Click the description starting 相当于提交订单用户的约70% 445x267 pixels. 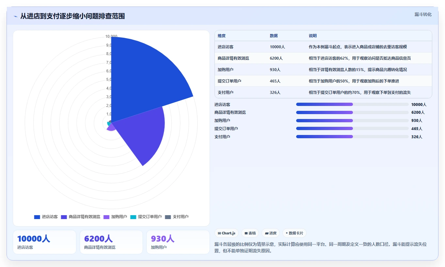(360, 93)
